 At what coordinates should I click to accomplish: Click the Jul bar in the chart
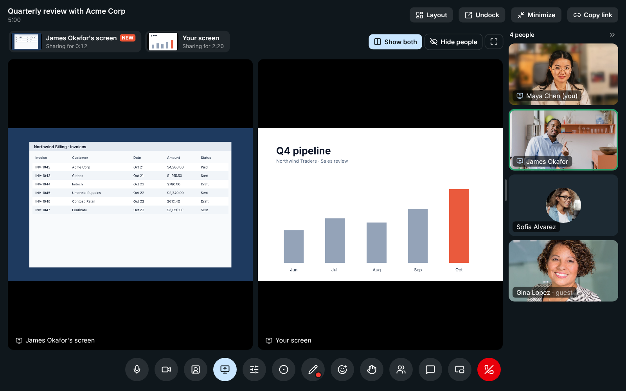point(335,240)
